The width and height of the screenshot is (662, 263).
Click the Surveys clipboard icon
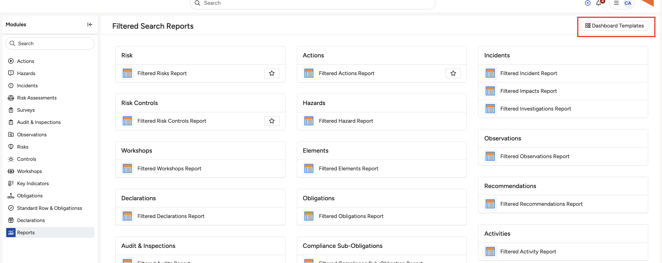(11, 110)
